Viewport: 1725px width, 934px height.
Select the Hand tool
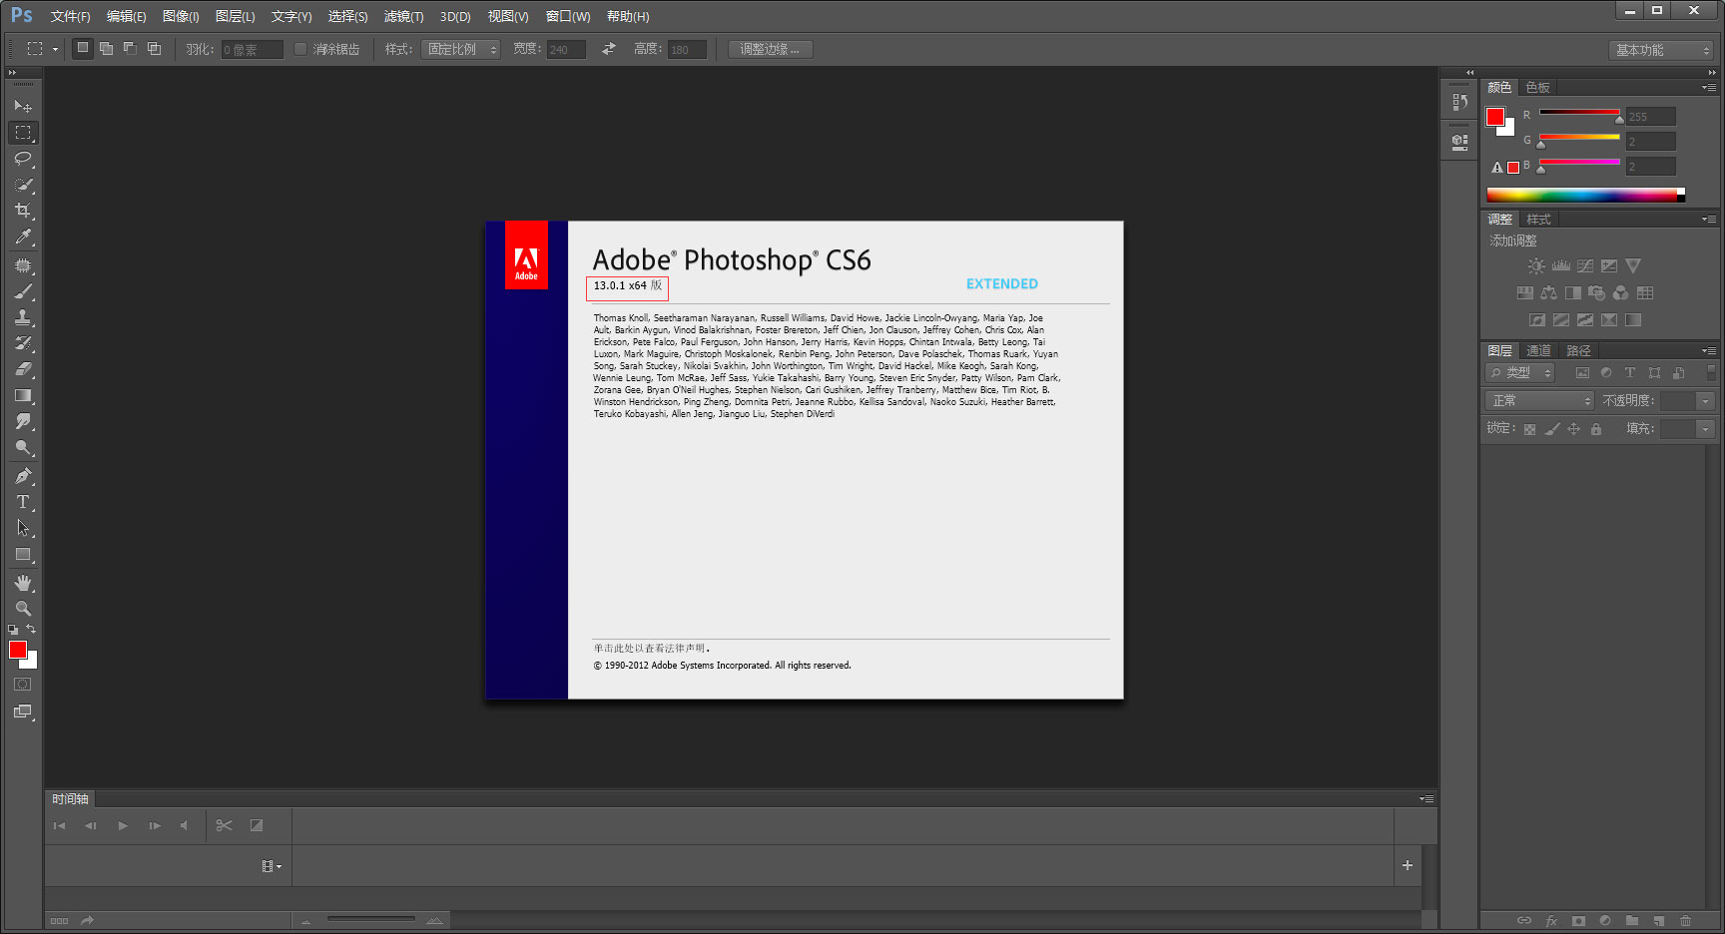23,583
